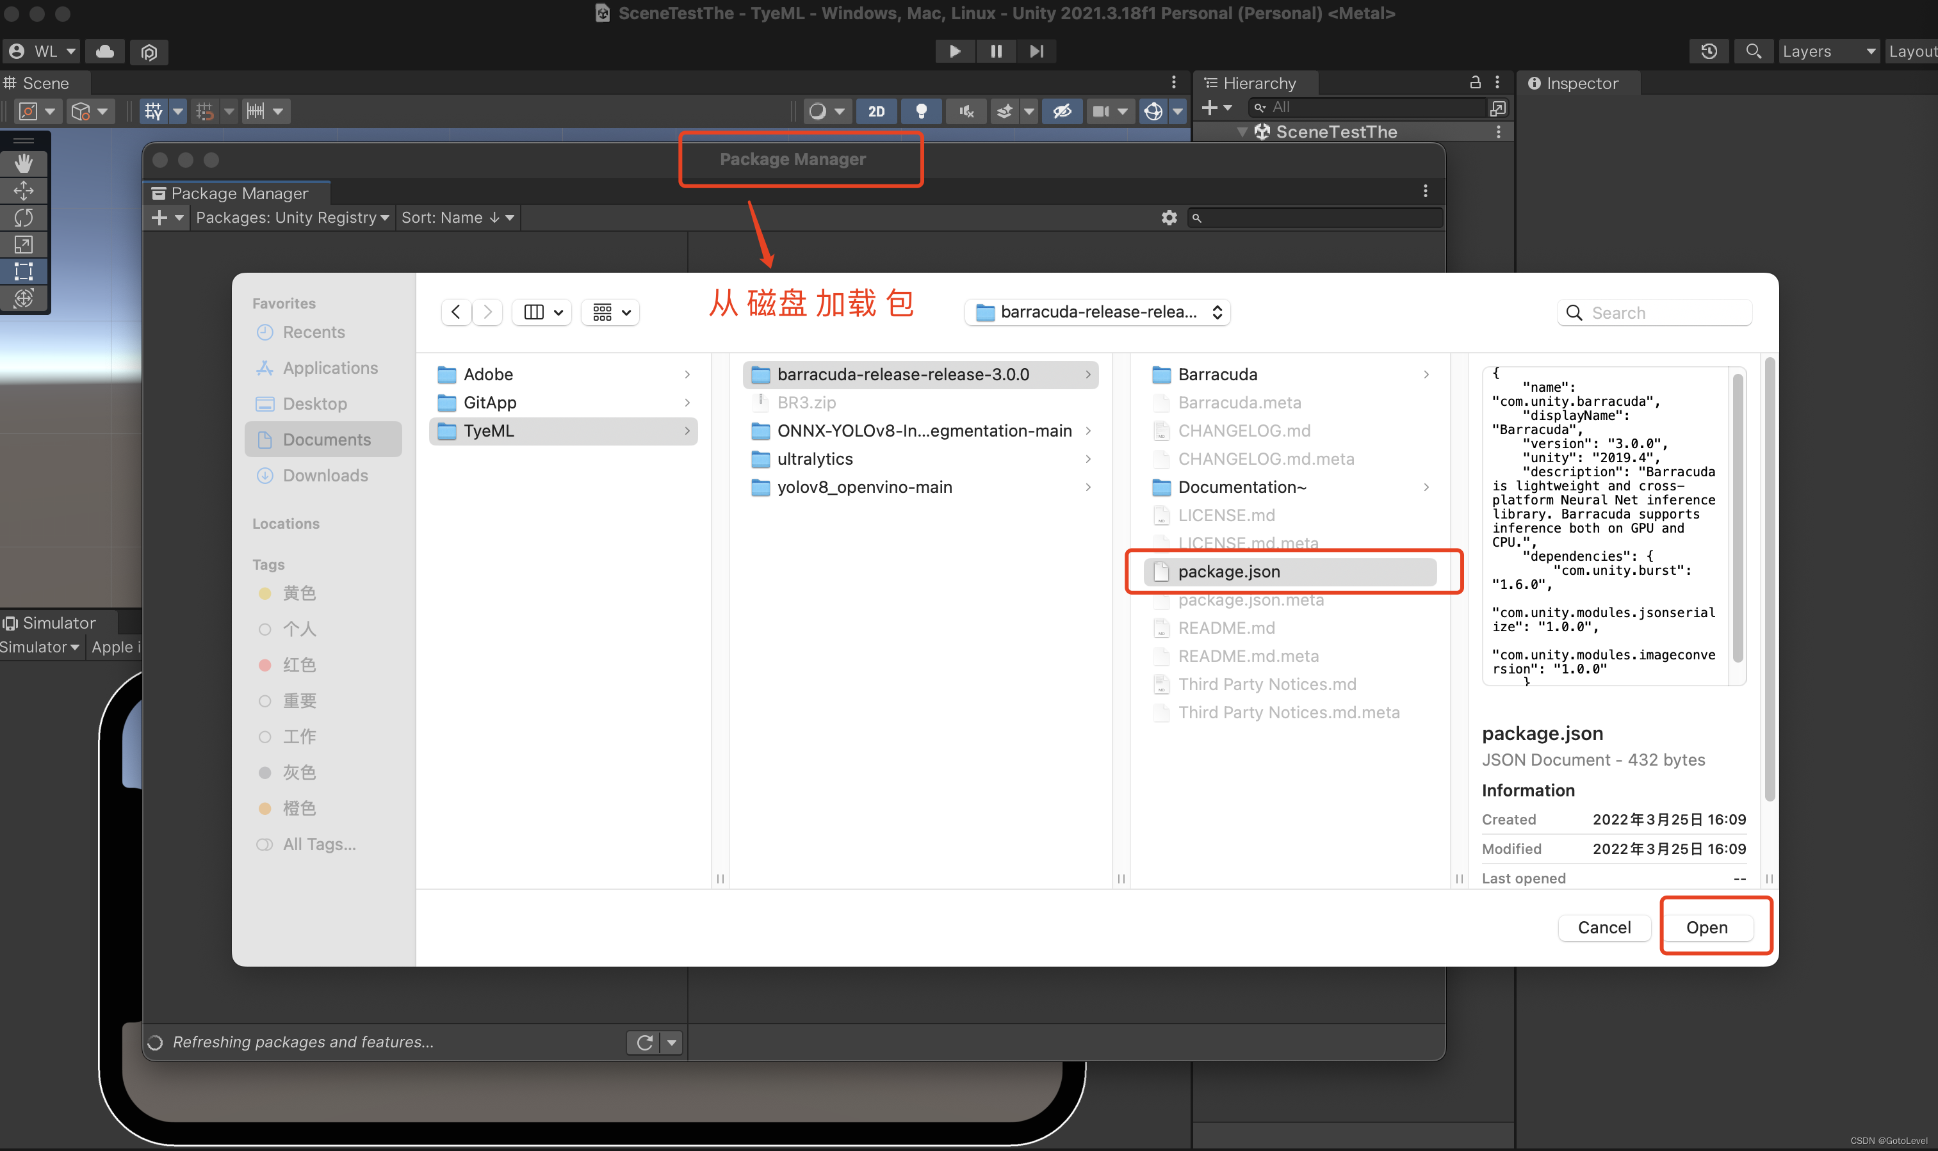Open Packages: Unity Registry dropdown
Screen dimensions: 1938x1151
pos(291,218)
